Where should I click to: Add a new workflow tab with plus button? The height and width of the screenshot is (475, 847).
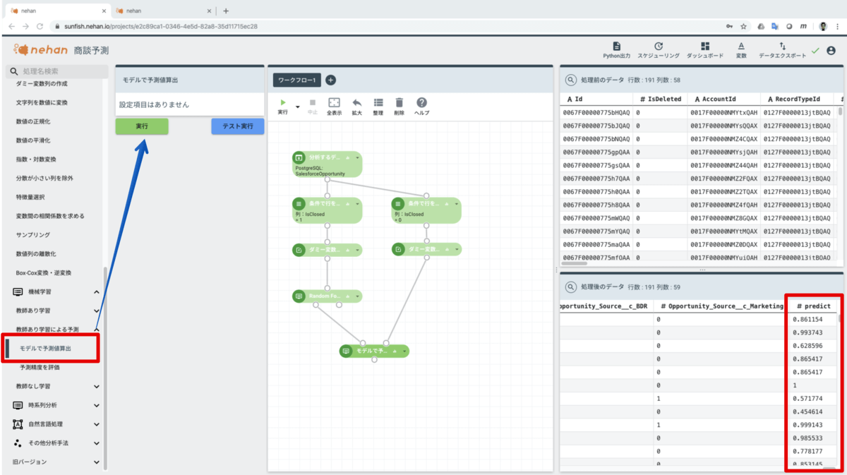coord(330,80)
